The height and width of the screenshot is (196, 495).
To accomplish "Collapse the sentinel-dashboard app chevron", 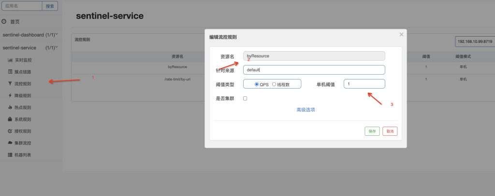I will pyautogui.click(x=57, y=34).
